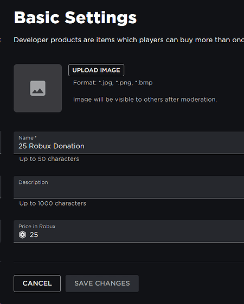244x304 pixels.
Task: Click the image moderation notice text
Action: coord(145,100)
